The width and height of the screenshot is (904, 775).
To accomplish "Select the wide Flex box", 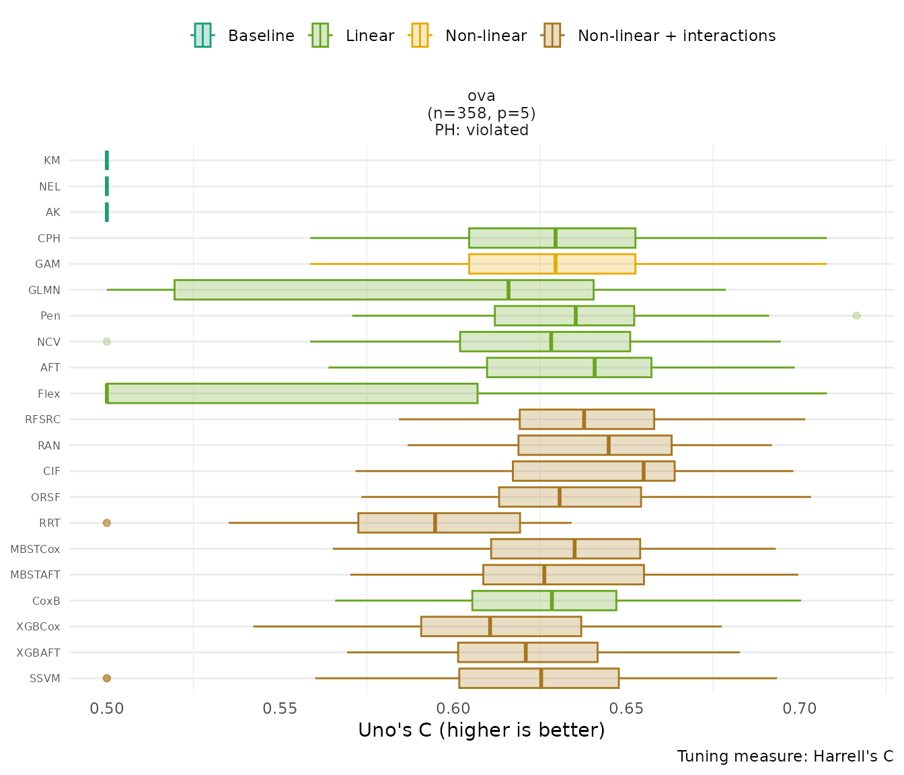I will (x=292, y=394).
